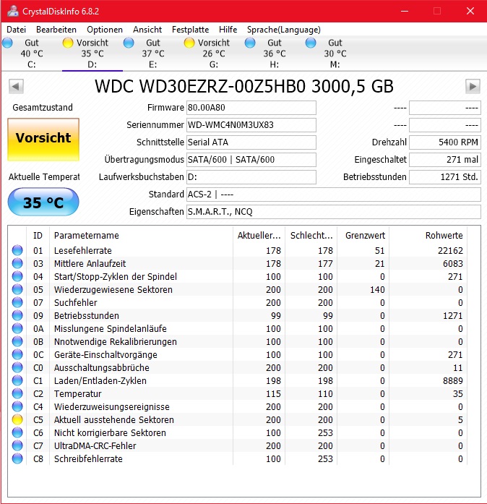The height and width of the screenshot is (504, 487).
Task: Select the Betriebsstunden parameter row
Action: [238, 316]
